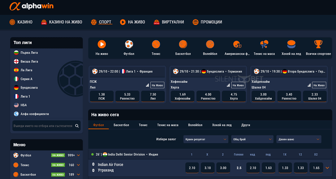The width and height of the screenshot is (336, 179).
Task: Bet on ПСЖ at odds 1.38
Action: click(102, 96)
